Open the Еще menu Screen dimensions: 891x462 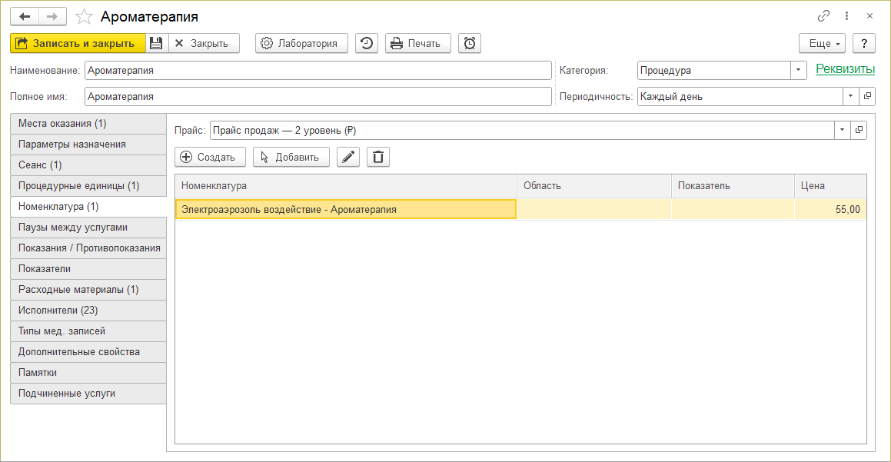pyautogui.click(x=822, y=43)
